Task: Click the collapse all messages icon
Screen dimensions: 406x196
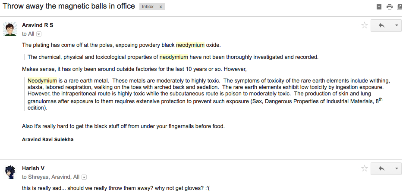Action: point(379,7)
